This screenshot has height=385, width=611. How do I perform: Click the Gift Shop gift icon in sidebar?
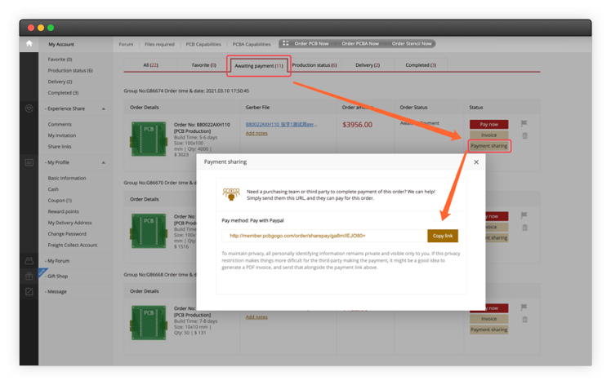point(29,276)
